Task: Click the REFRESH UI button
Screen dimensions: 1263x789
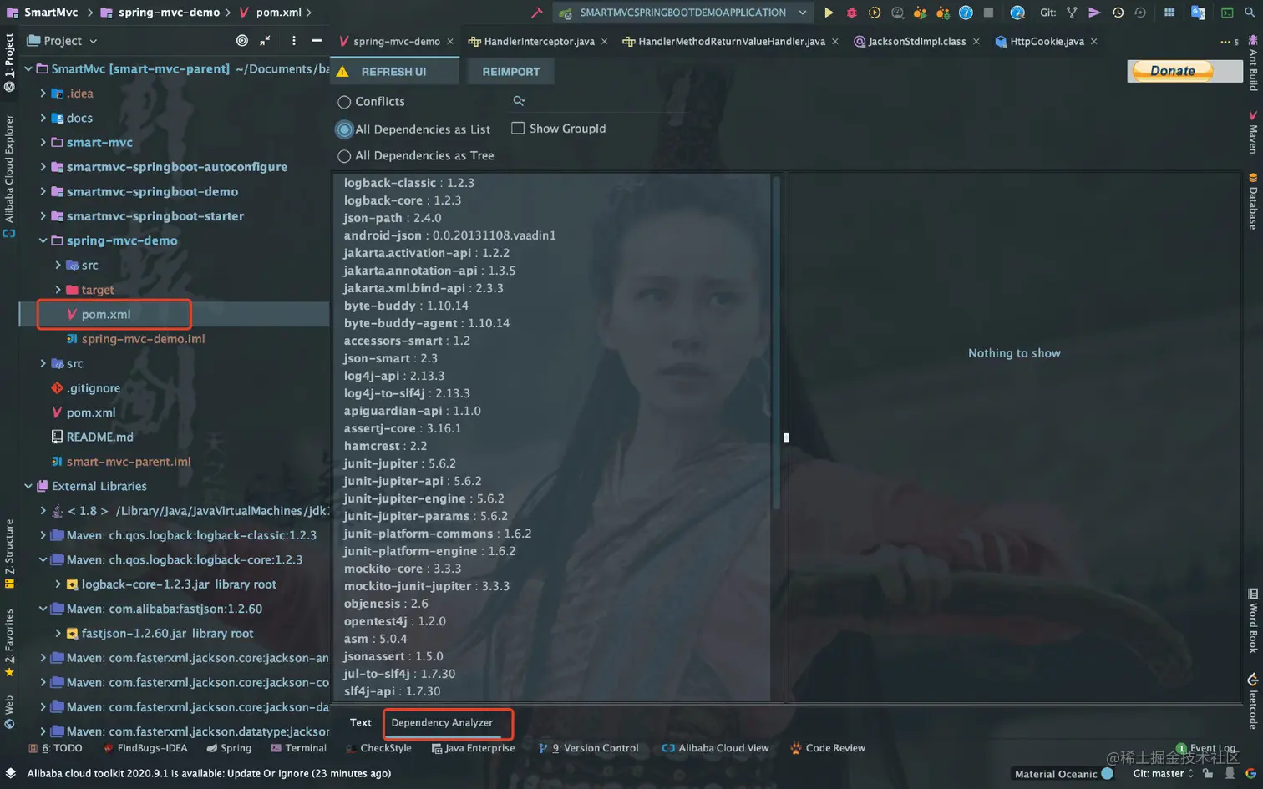Action: (x=394, y=72)
